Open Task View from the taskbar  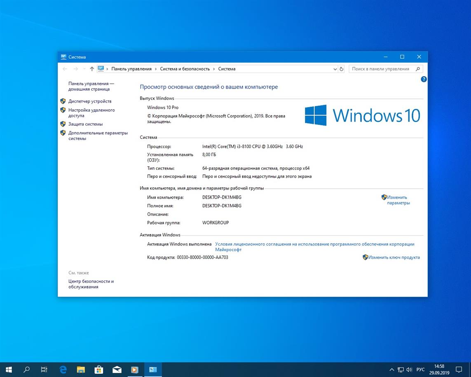(x=43, y=370)
